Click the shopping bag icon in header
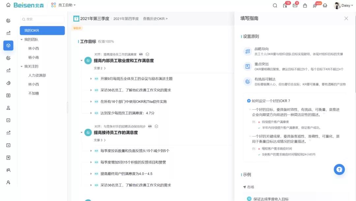This screenshot has width=356, height=201. click(x=305, y=6)
